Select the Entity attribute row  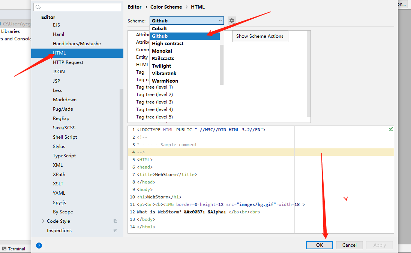tap(142, 57)
